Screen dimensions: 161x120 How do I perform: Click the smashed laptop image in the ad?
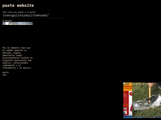click(146, 100)
